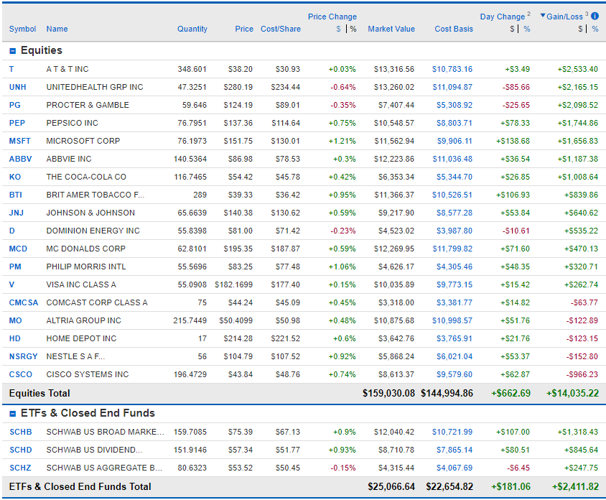Open Microsoft cost basis $9,906.11

[x=454, y=141]
